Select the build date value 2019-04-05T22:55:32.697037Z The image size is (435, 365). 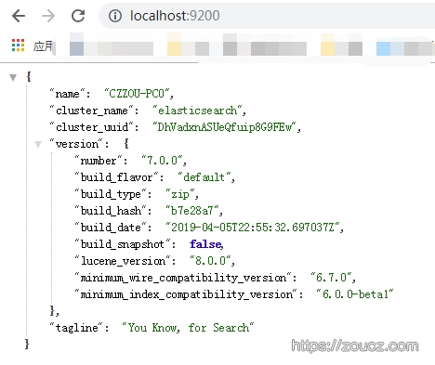[253, 228]
